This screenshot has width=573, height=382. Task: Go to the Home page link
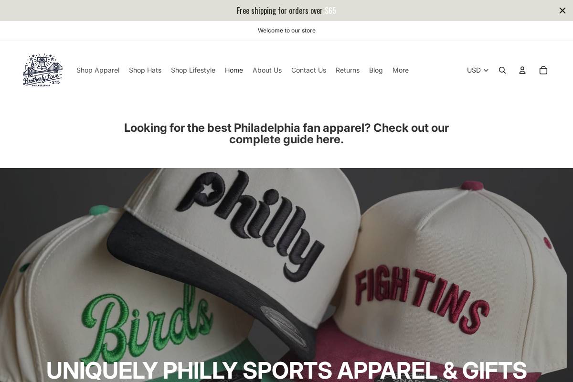tap(234, 70)
